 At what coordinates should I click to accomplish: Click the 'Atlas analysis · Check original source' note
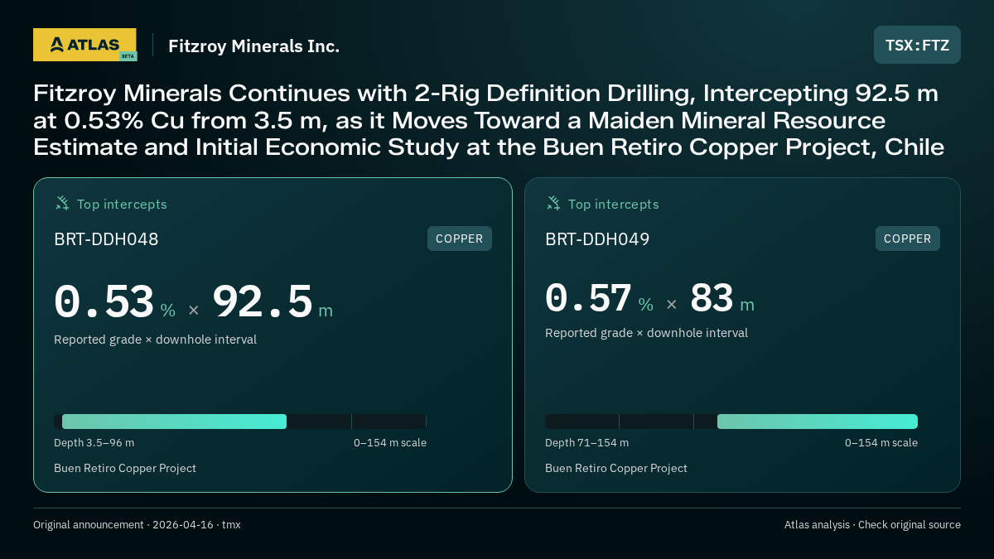(872, 525)
